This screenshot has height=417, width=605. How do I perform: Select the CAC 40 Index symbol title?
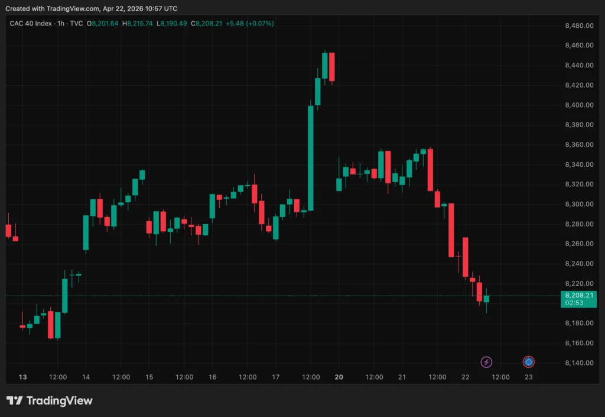pyautogui.click(x=30, y=24)
